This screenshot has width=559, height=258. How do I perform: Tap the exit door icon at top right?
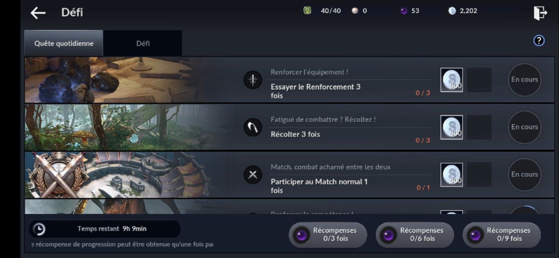coord(540,13)
